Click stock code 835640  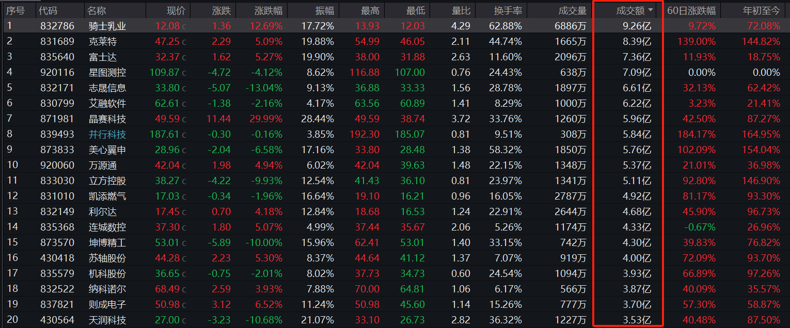coord(57,57)
